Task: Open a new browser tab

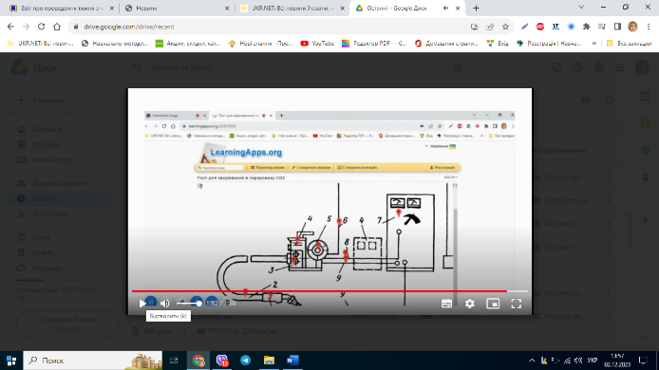Action: pyautogui.click(x=476, y=8)
